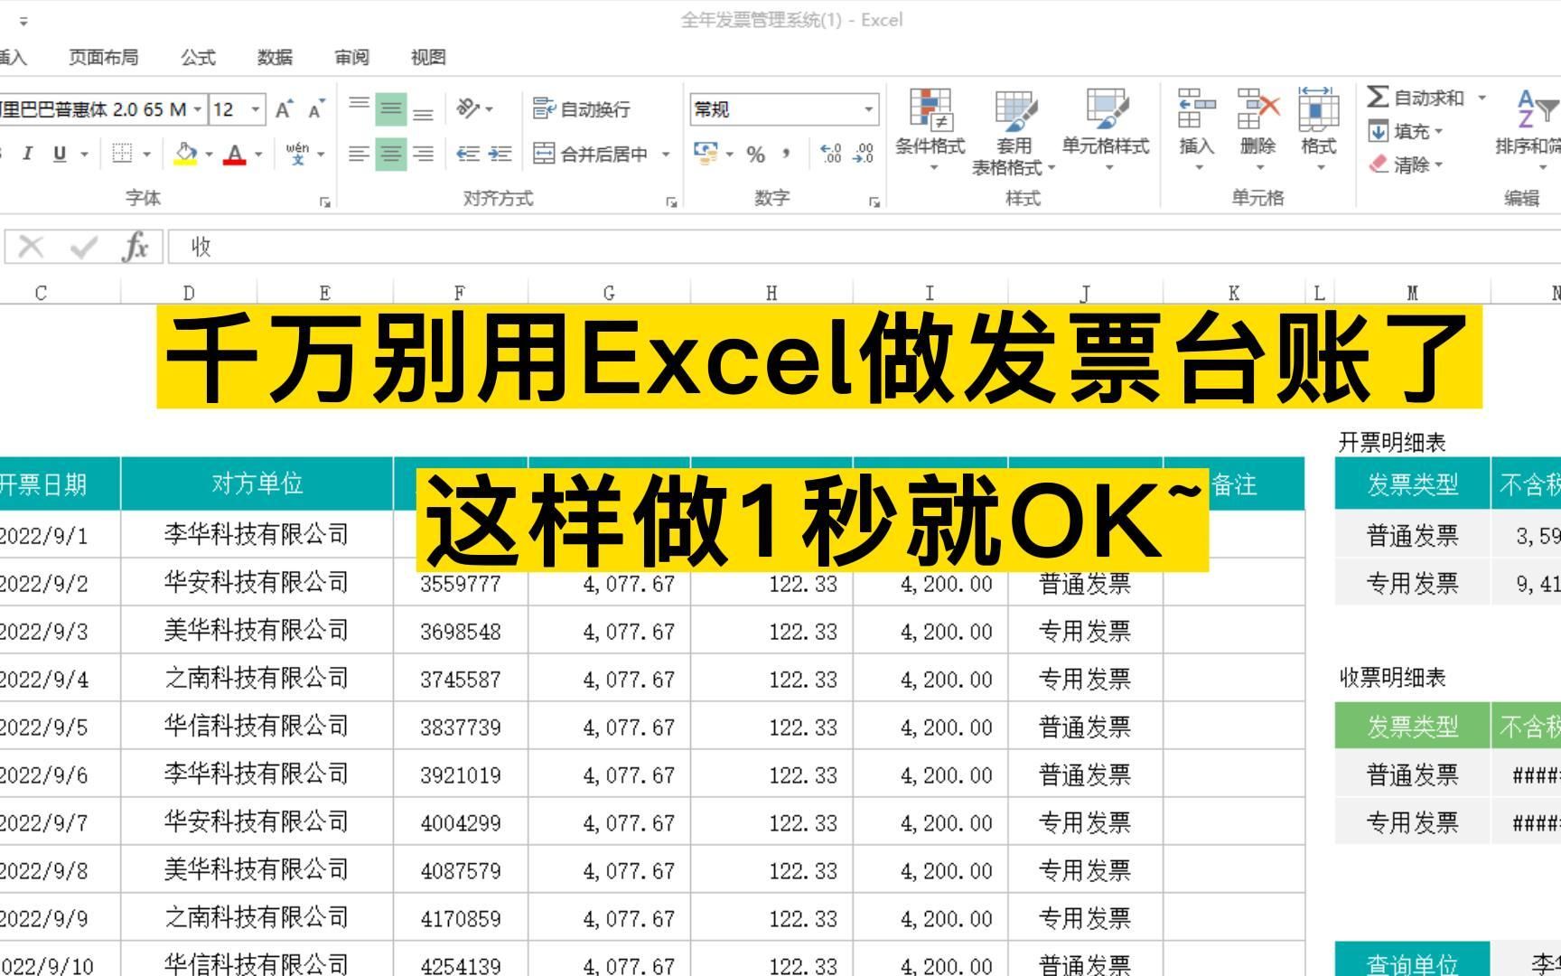Click the accounting currency format icon
Screen dimensions: 1561x976
pos(705,154)
